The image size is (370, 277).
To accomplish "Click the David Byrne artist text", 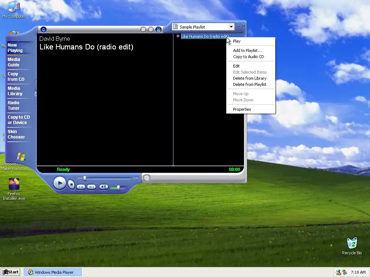I will [x=55, y=39].
